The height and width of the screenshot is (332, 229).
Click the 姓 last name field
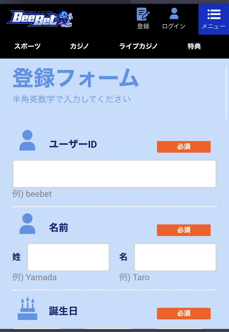click(68, 257)
